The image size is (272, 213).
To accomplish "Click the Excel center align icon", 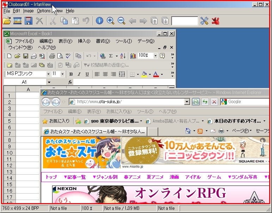I will coord(105,74).
